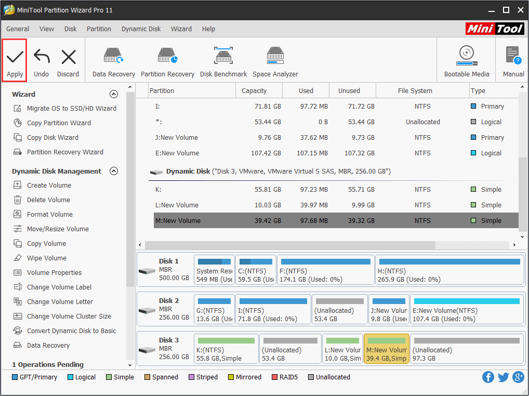The image size is (529, 396).
Task: Launch Copy Disk Wizard
Action: (46, 137)
